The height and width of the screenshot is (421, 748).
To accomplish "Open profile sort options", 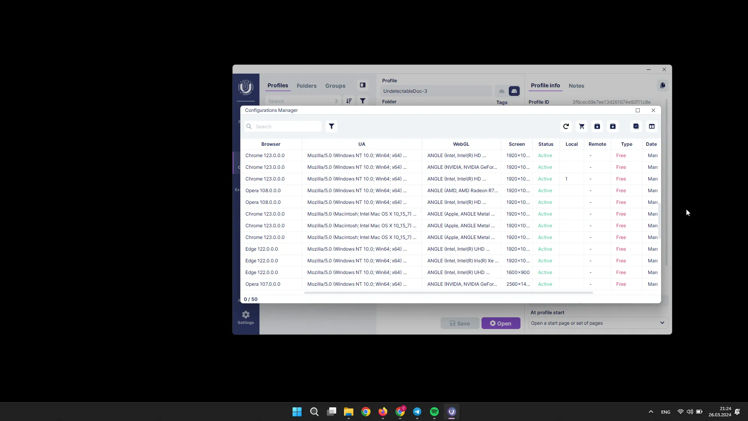I will pyautogui.click(x=349, y=101).
